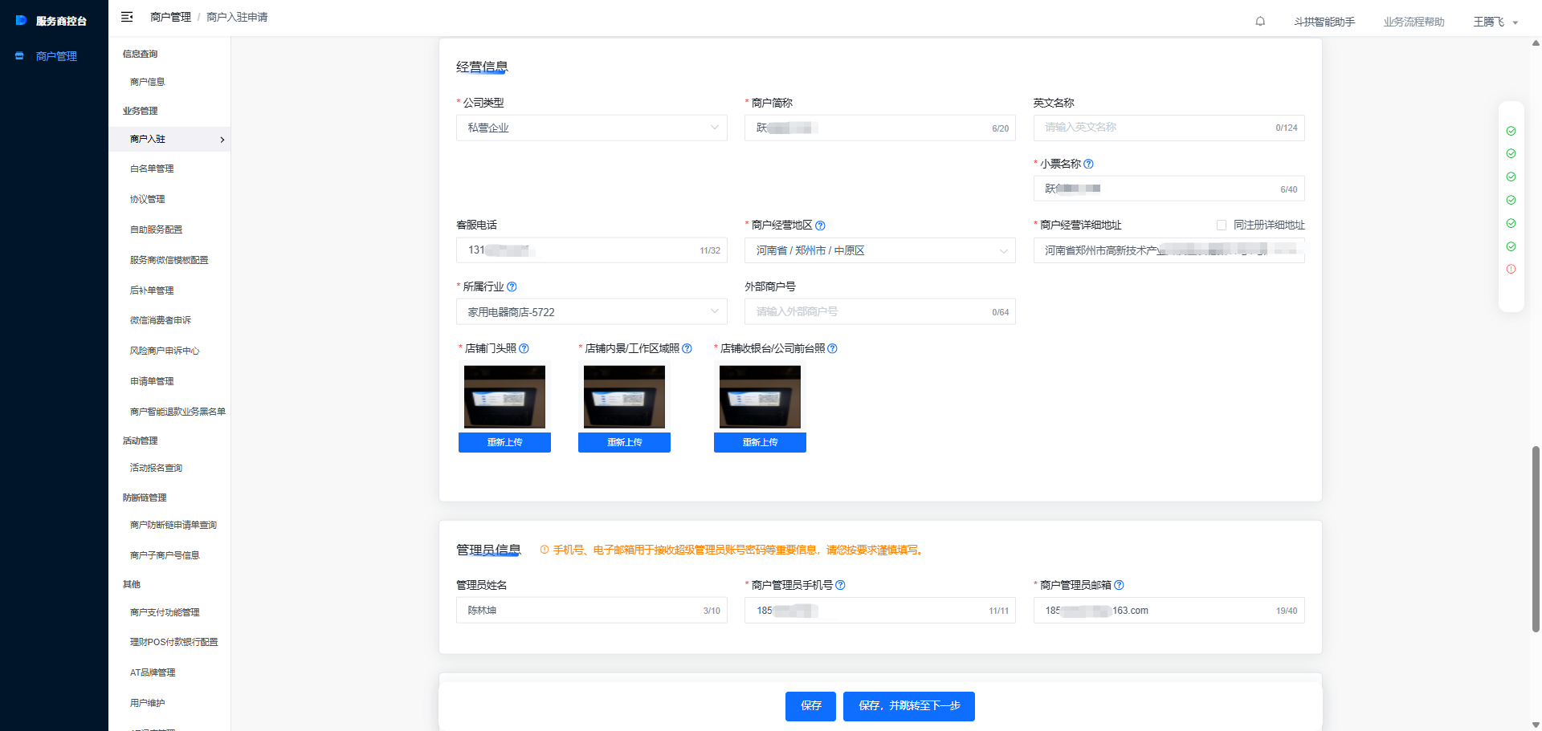The width and height of the screenshot is (1542, 731).
Task: Go to 商户管理 breadcrumb
Action: click(170, 17)
